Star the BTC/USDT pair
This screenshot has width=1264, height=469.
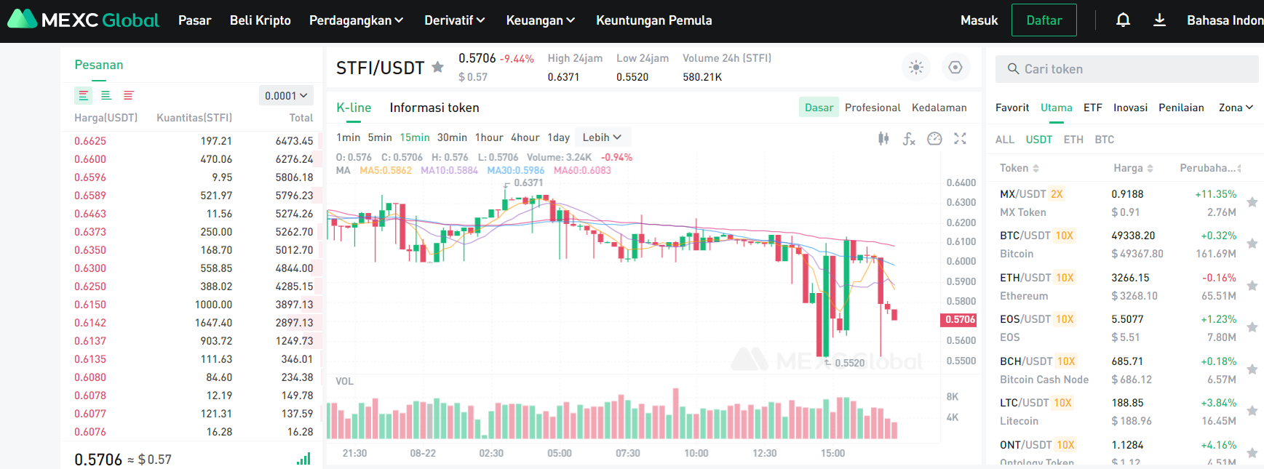coord(1252,244)
